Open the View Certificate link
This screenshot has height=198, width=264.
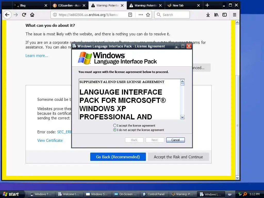[x=50, y=141]
